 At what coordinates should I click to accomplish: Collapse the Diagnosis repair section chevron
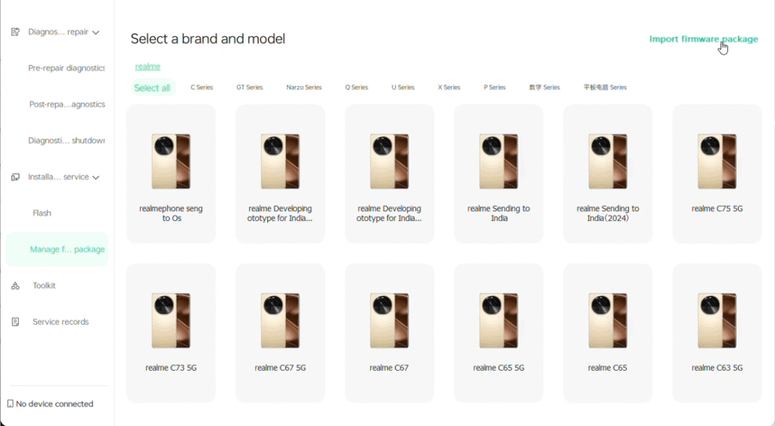(x=96, y=32)
